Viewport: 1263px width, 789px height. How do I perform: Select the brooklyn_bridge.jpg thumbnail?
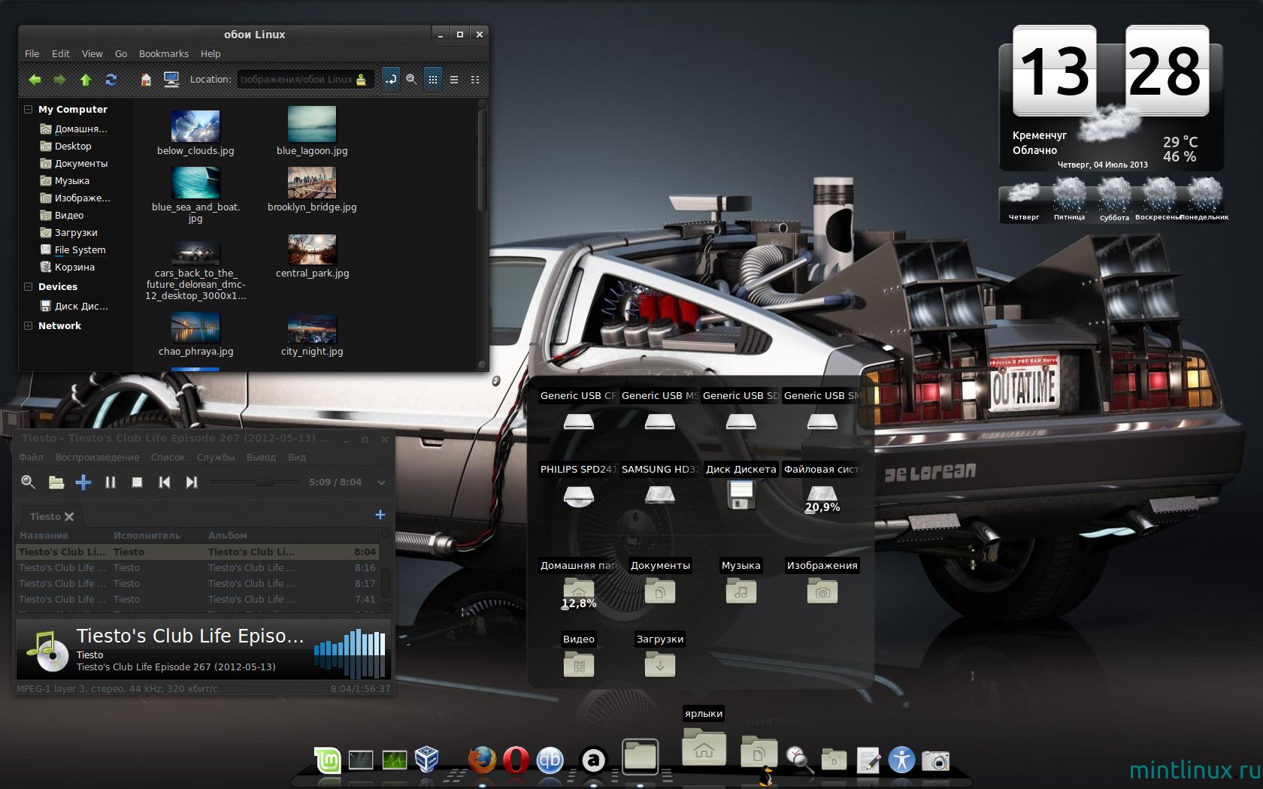click(312, 183)
